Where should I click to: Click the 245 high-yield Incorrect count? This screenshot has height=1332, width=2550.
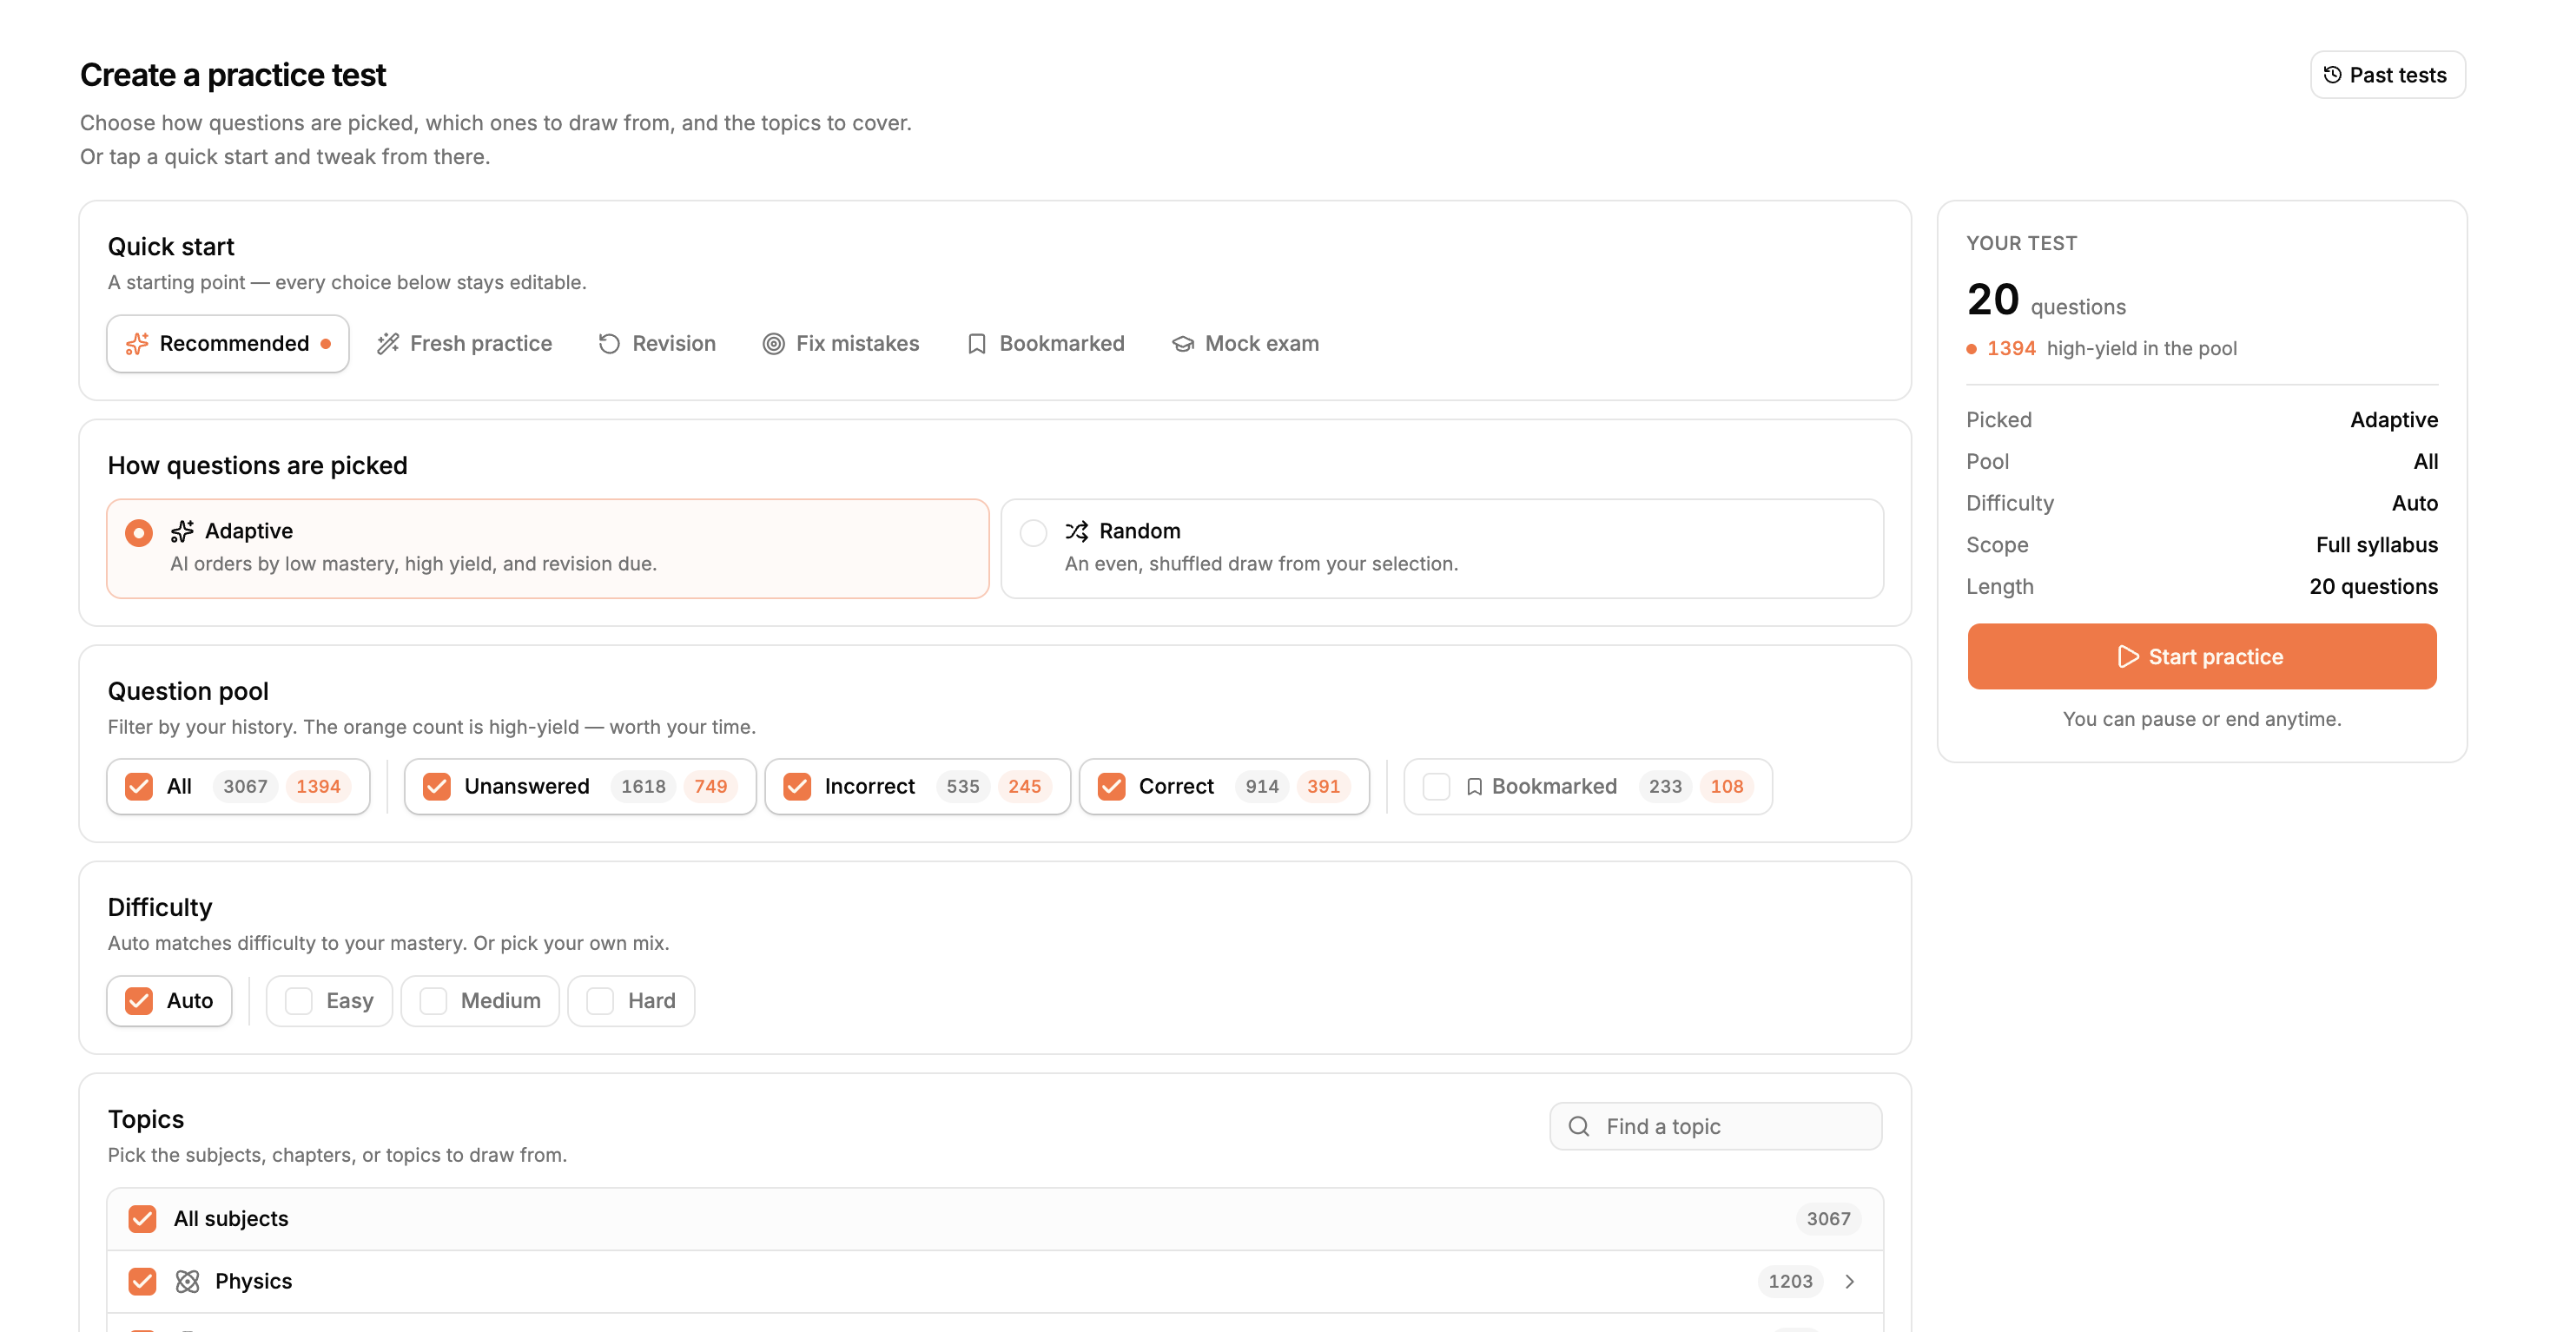[x=1024, y=787]
